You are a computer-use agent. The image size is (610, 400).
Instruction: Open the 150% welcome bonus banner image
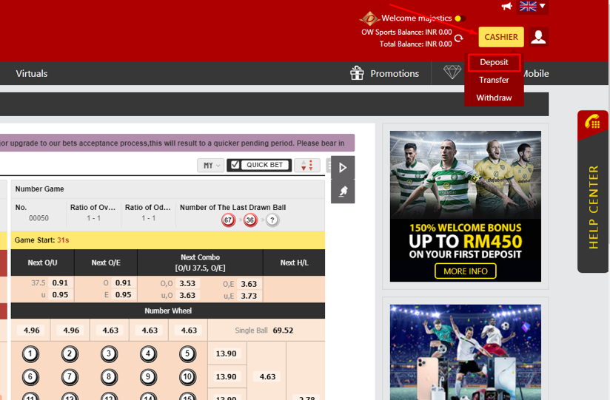[466, 206]
